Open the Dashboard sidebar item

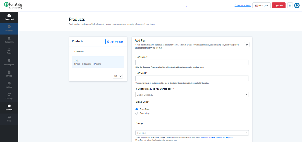(x=9, y=17)
